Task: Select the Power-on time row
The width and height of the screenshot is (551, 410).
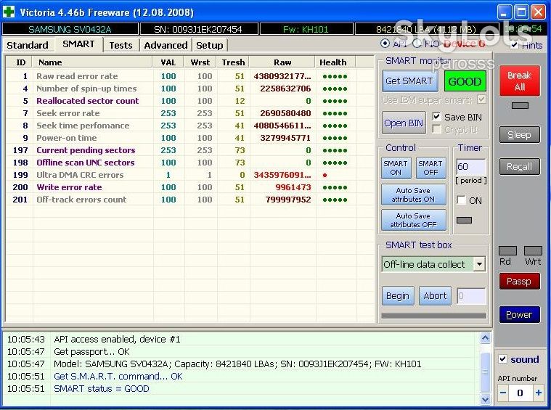Action: (x=189, y=138)
